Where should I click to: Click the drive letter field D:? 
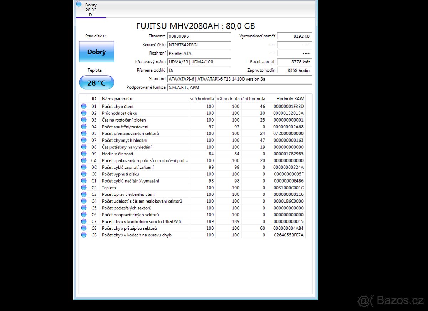point(199,70)
